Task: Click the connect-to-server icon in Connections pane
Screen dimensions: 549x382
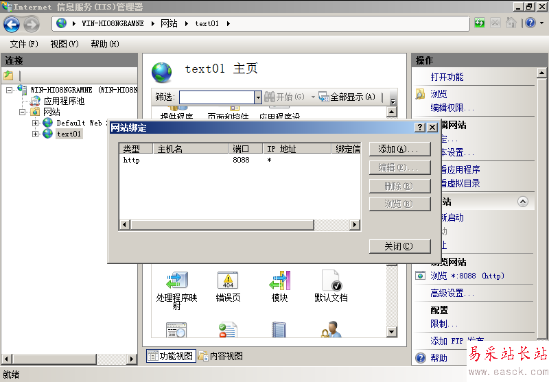Action: (x=8, y=75)
